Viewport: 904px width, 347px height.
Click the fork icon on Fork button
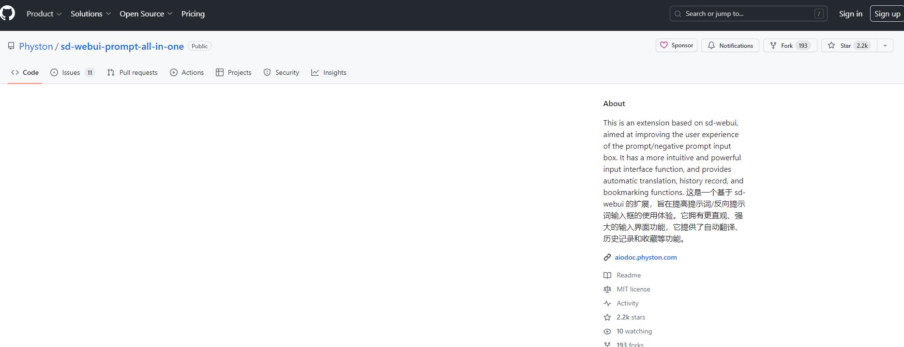click(x=773, y=45)
